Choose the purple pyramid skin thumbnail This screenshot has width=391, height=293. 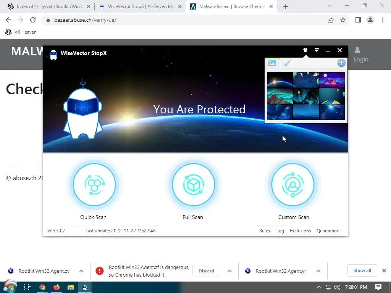coord(332,80)
